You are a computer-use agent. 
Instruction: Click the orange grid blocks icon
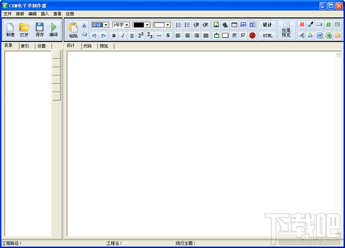[x=338, y=35]
